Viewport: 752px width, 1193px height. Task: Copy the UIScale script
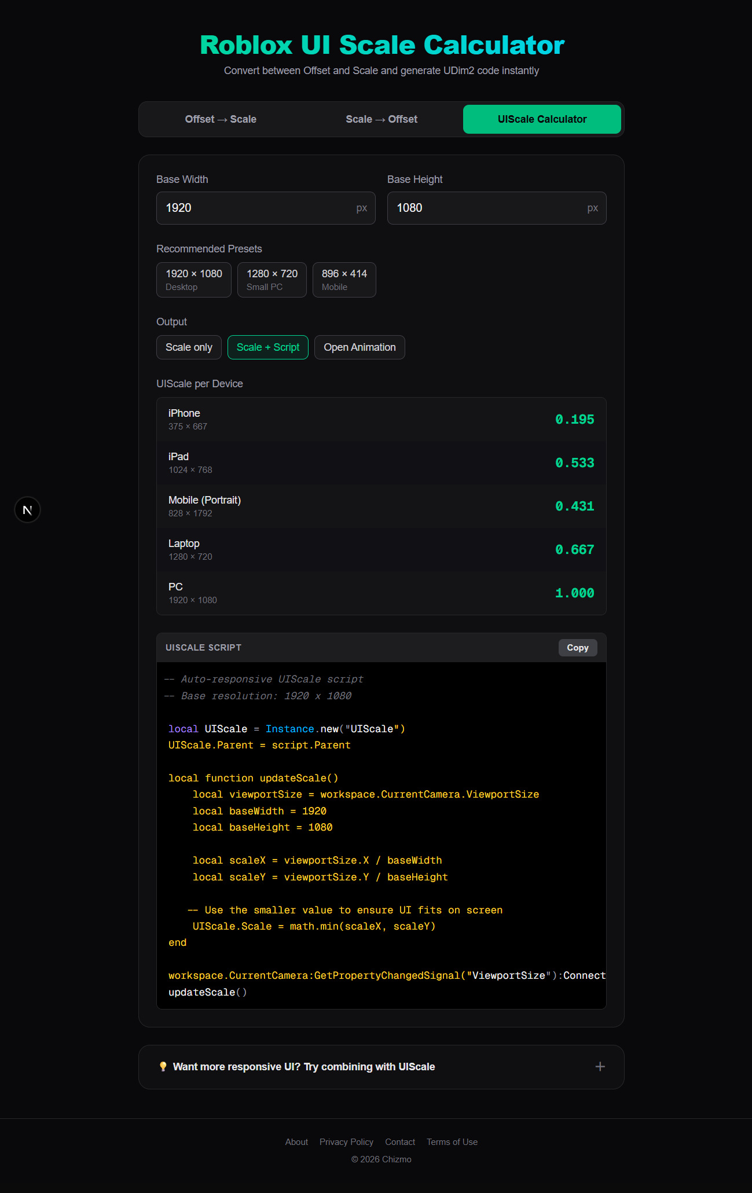578,648
